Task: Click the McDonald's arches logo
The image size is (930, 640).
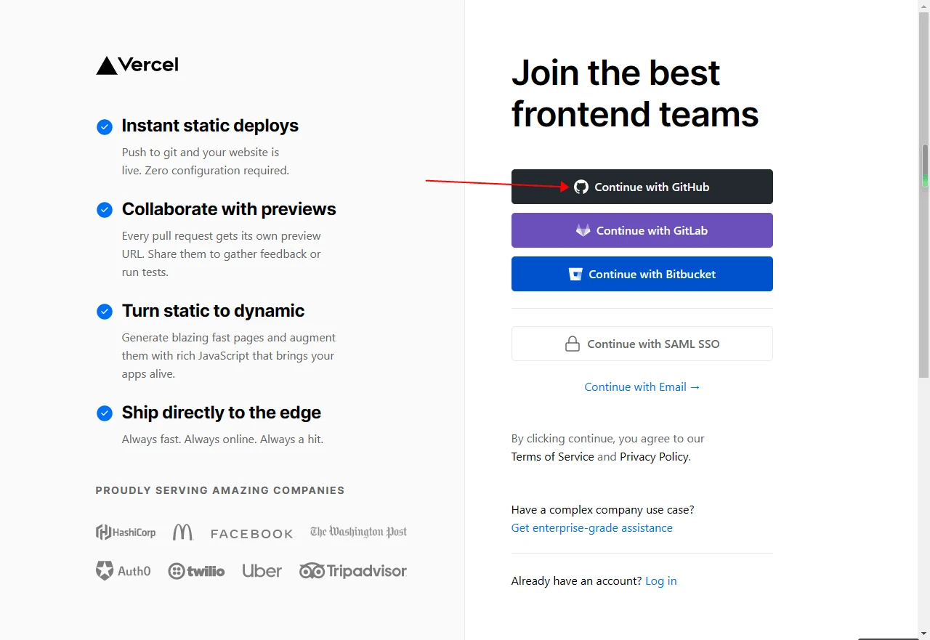Action: point(183,532)
